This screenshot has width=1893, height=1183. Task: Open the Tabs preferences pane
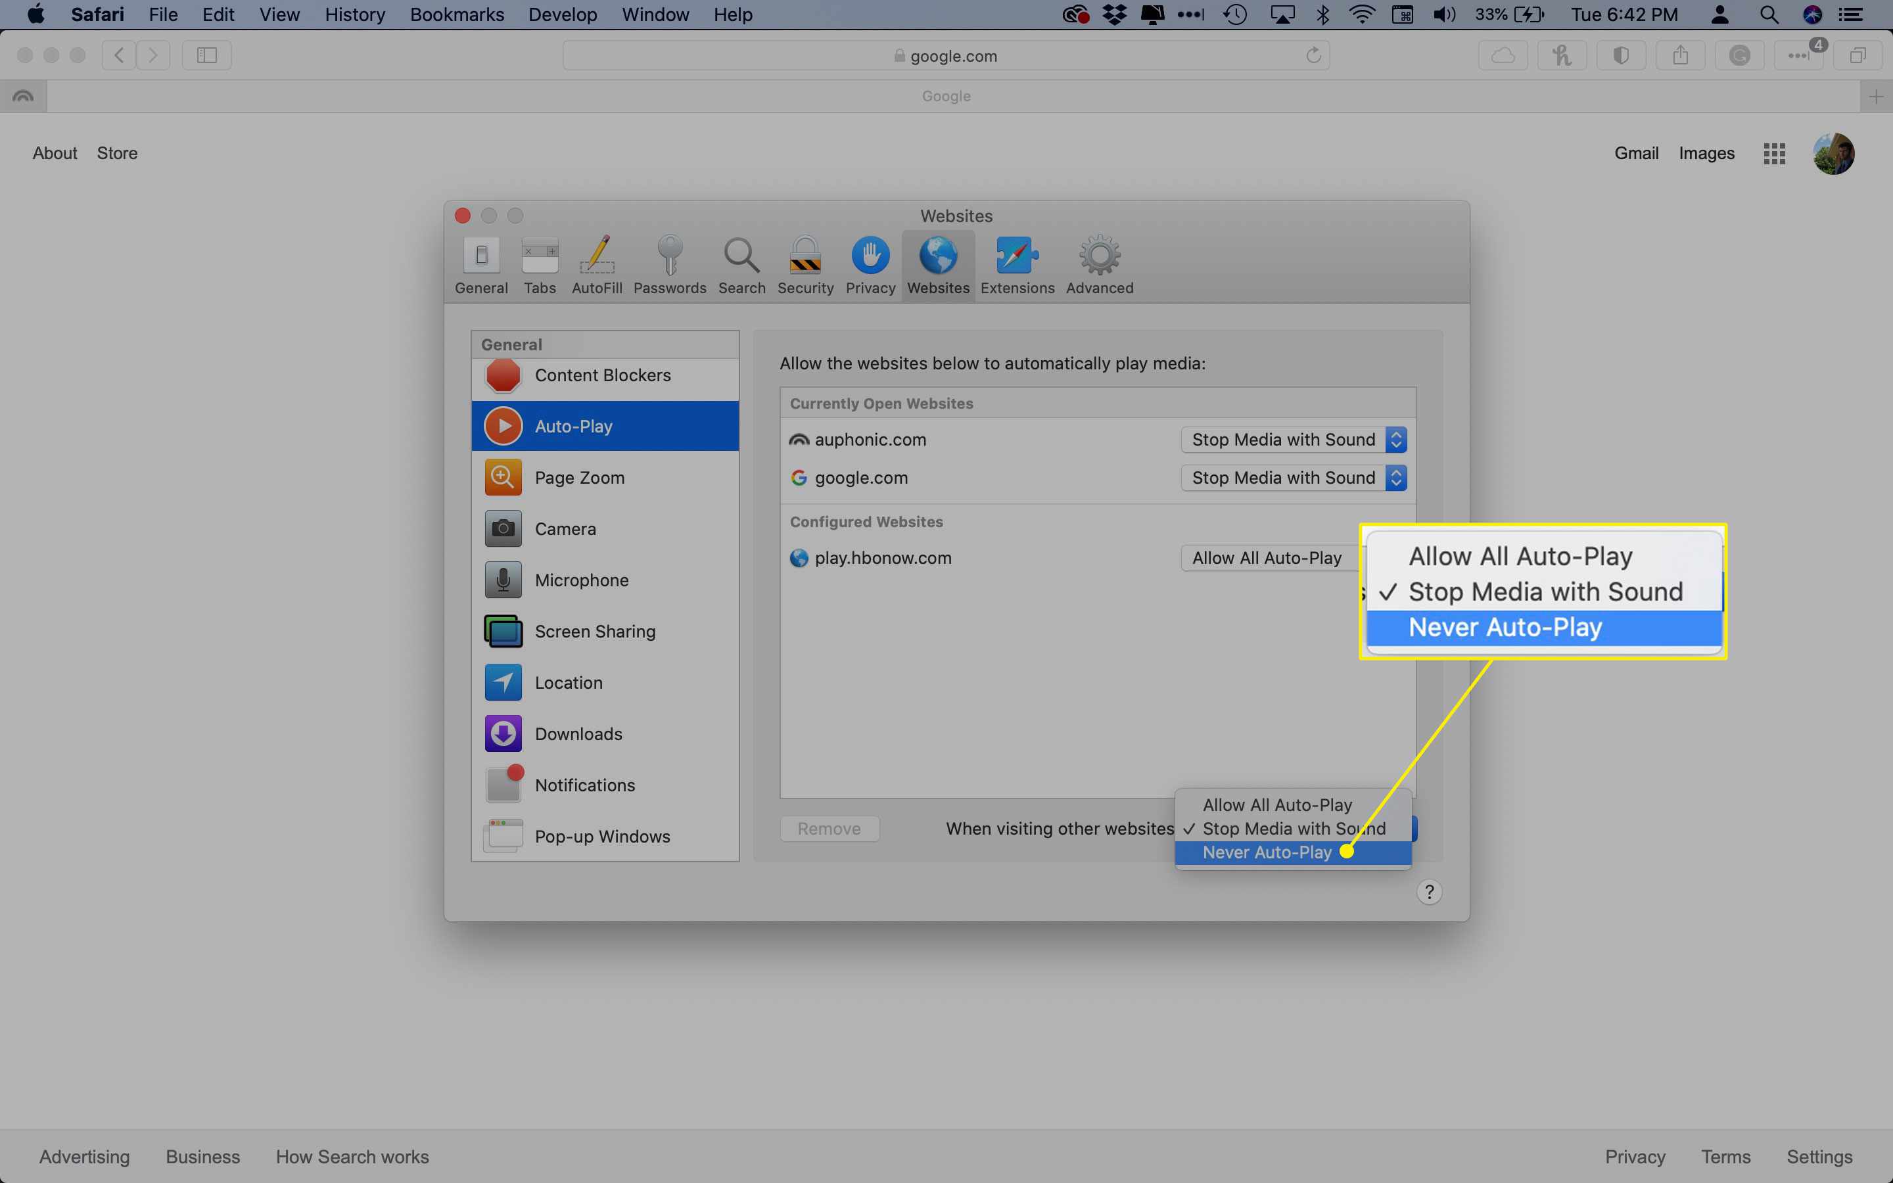[540, 266]
